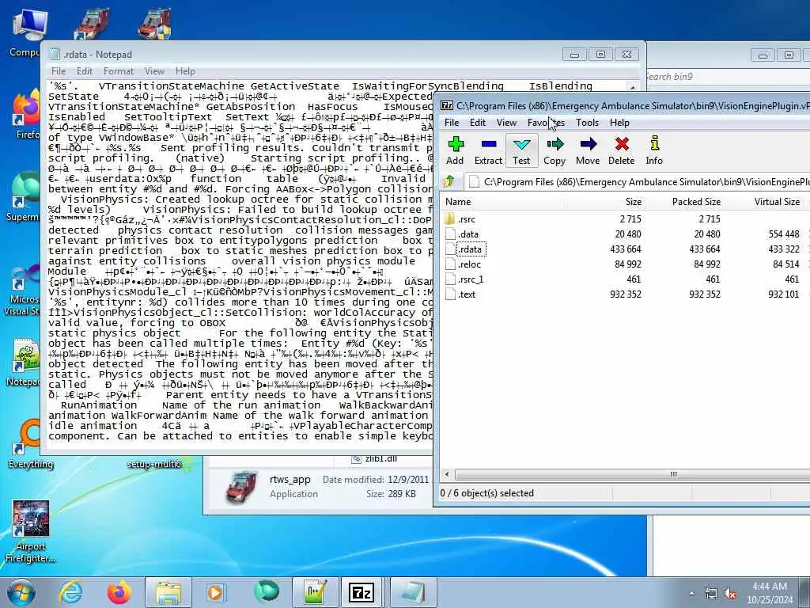Select zlib1.dll file in Explorer

374,458
